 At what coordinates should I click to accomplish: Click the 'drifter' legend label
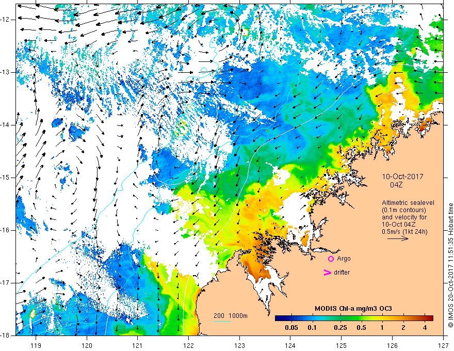(342, 273)
